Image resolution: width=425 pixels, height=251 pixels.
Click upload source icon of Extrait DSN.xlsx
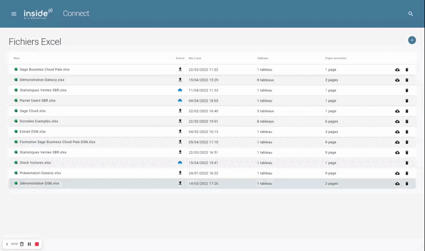coord(180,131)
